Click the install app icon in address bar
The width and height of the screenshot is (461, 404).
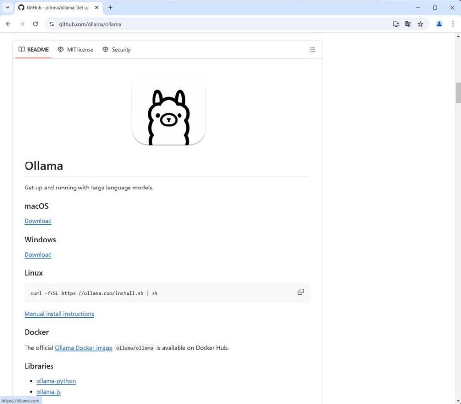[396, 24]
